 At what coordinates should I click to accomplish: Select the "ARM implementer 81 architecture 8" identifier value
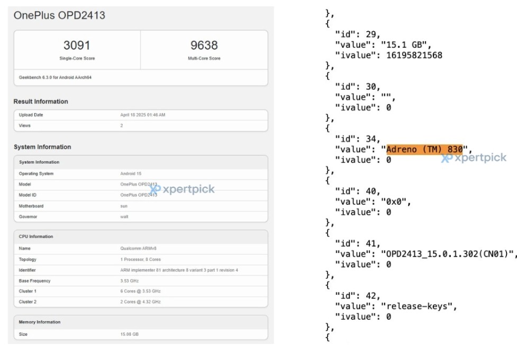coord(179,270)
